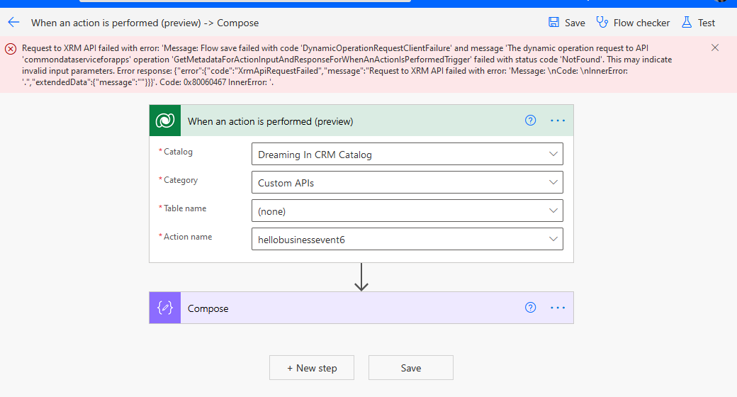Open help for the Compose step
The width and height of the screenshot is (737, 397).
pyautogui.click(x=530, y=308)
